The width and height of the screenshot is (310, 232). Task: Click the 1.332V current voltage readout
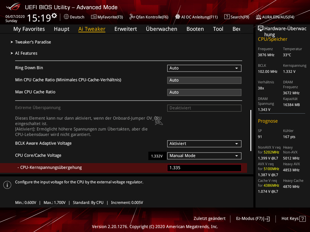click(x=157, y=156)
